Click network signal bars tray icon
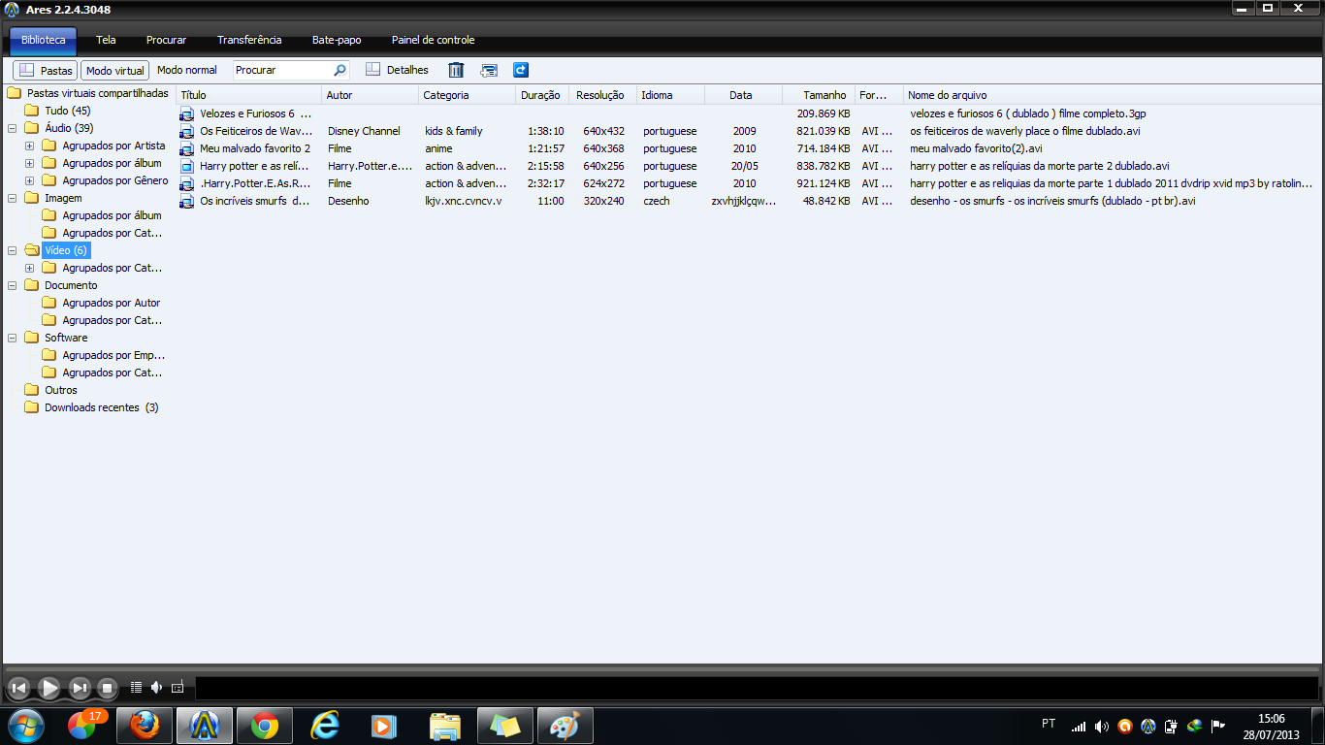Screen dimensions: 1325x745 click(1079, 726)
